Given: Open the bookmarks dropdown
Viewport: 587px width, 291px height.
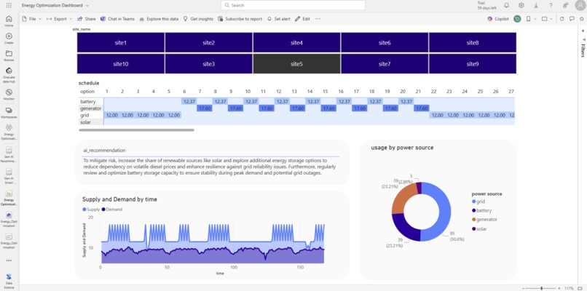Looking at the screenshot, I should tap(531, 19).
